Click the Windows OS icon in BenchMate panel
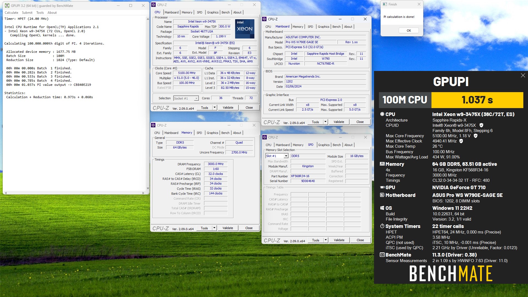Image resolution: width=528 pixels, height=297 pixels. [x=382, y=208]
